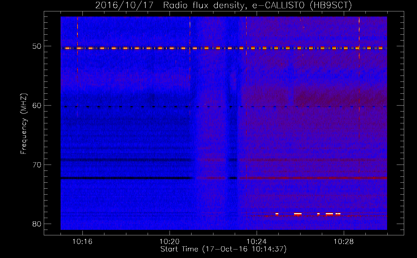
Task: Click the plot title with HB9SCT station name
Action: coord(223,5)
